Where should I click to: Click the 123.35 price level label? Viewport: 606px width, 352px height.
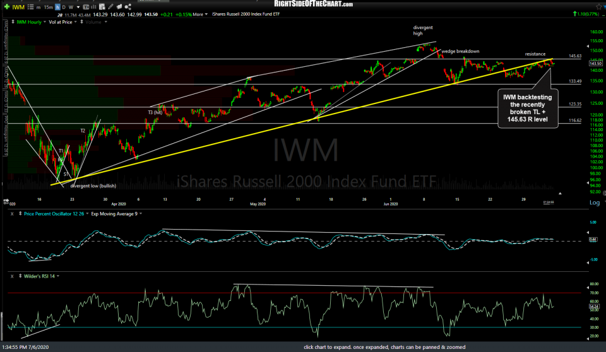(x=575, y=104)
